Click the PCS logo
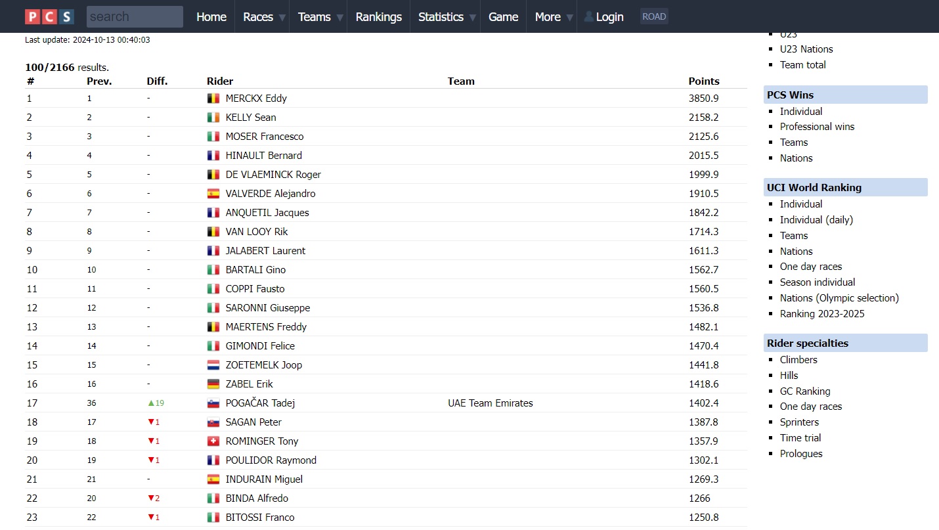Screen dimensions: 939x530 (x=49, y=16)
